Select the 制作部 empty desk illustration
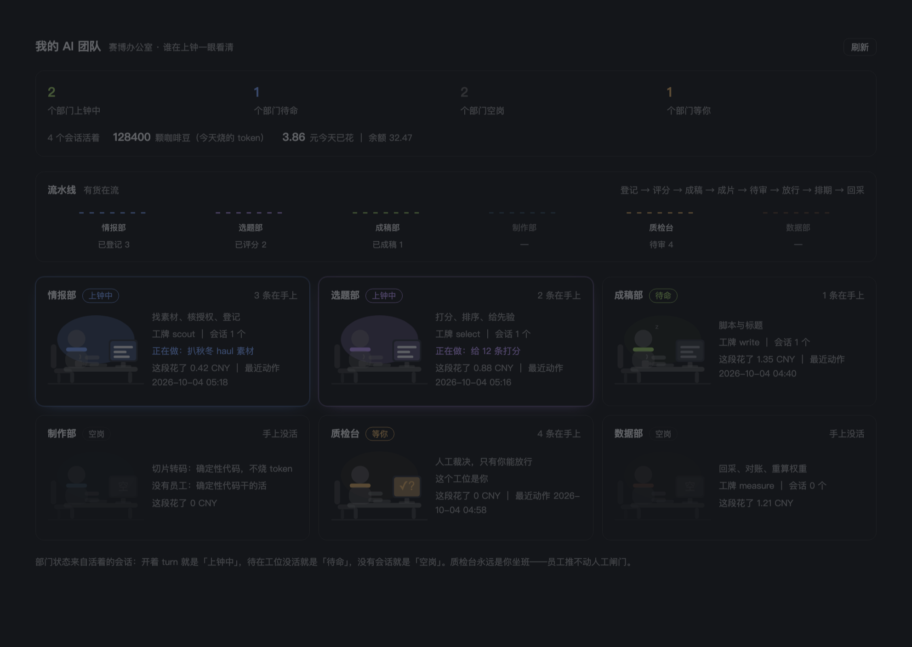 pyautogui.click(x=96, y=486)
